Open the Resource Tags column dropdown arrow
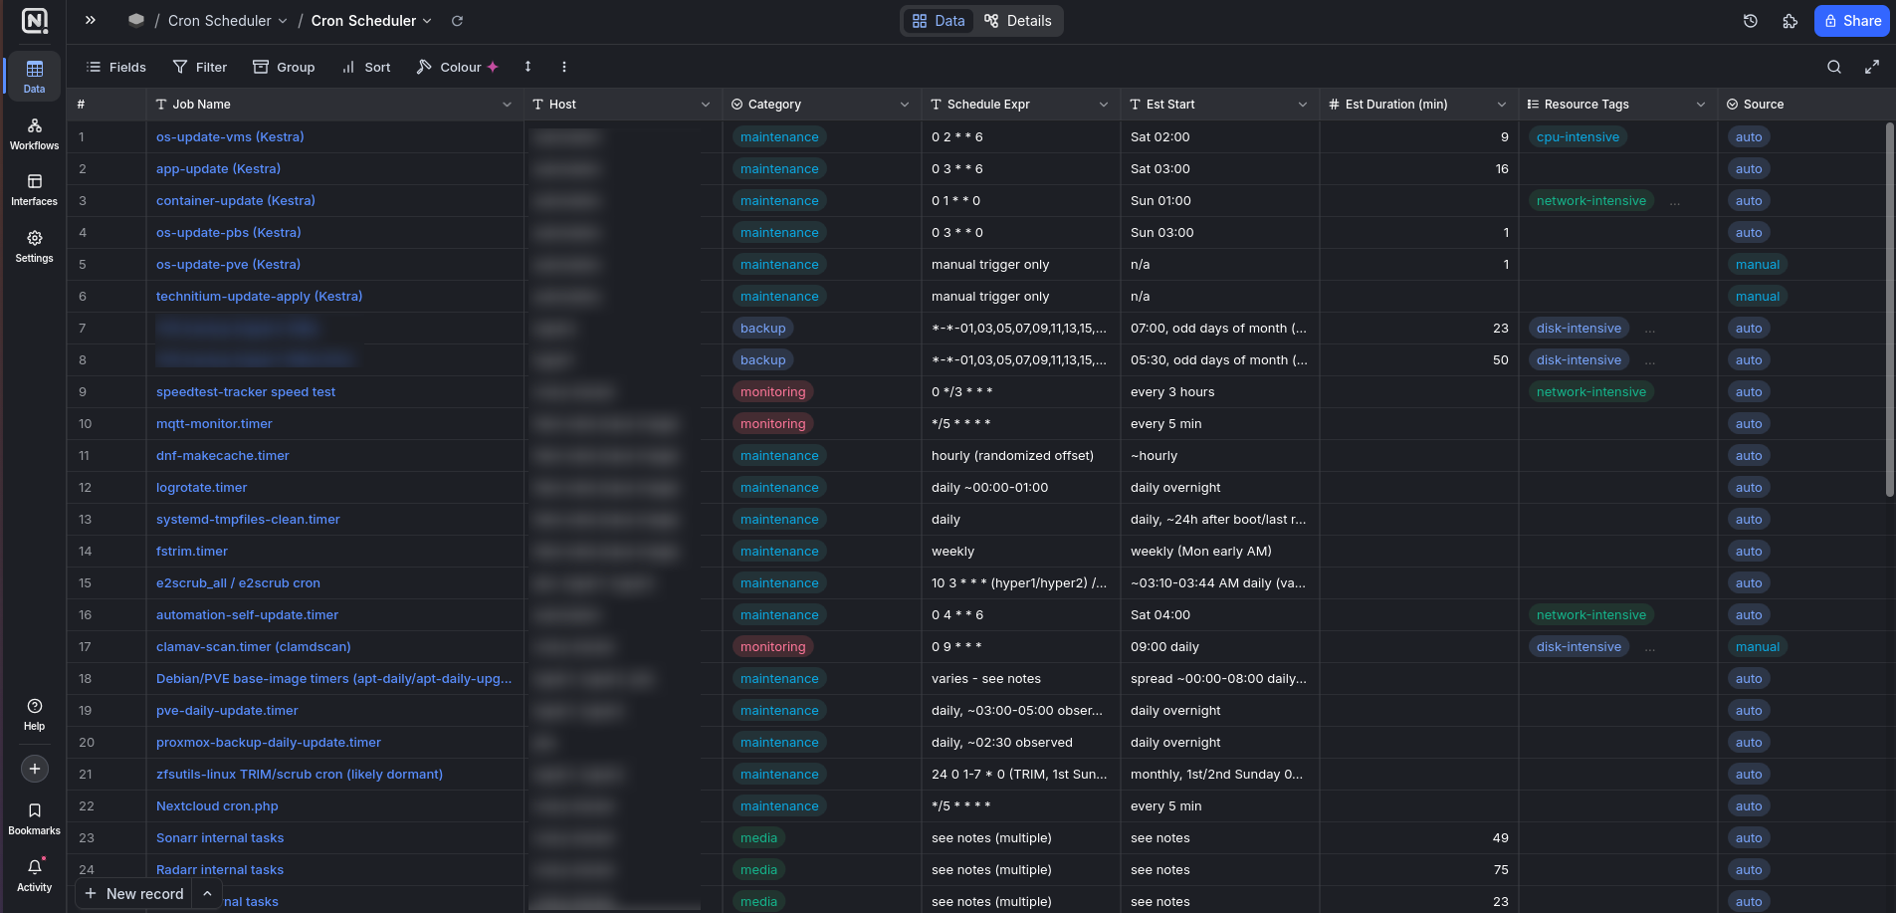The width and height of the screenshot is (1896, 913). click(1701, 105)
